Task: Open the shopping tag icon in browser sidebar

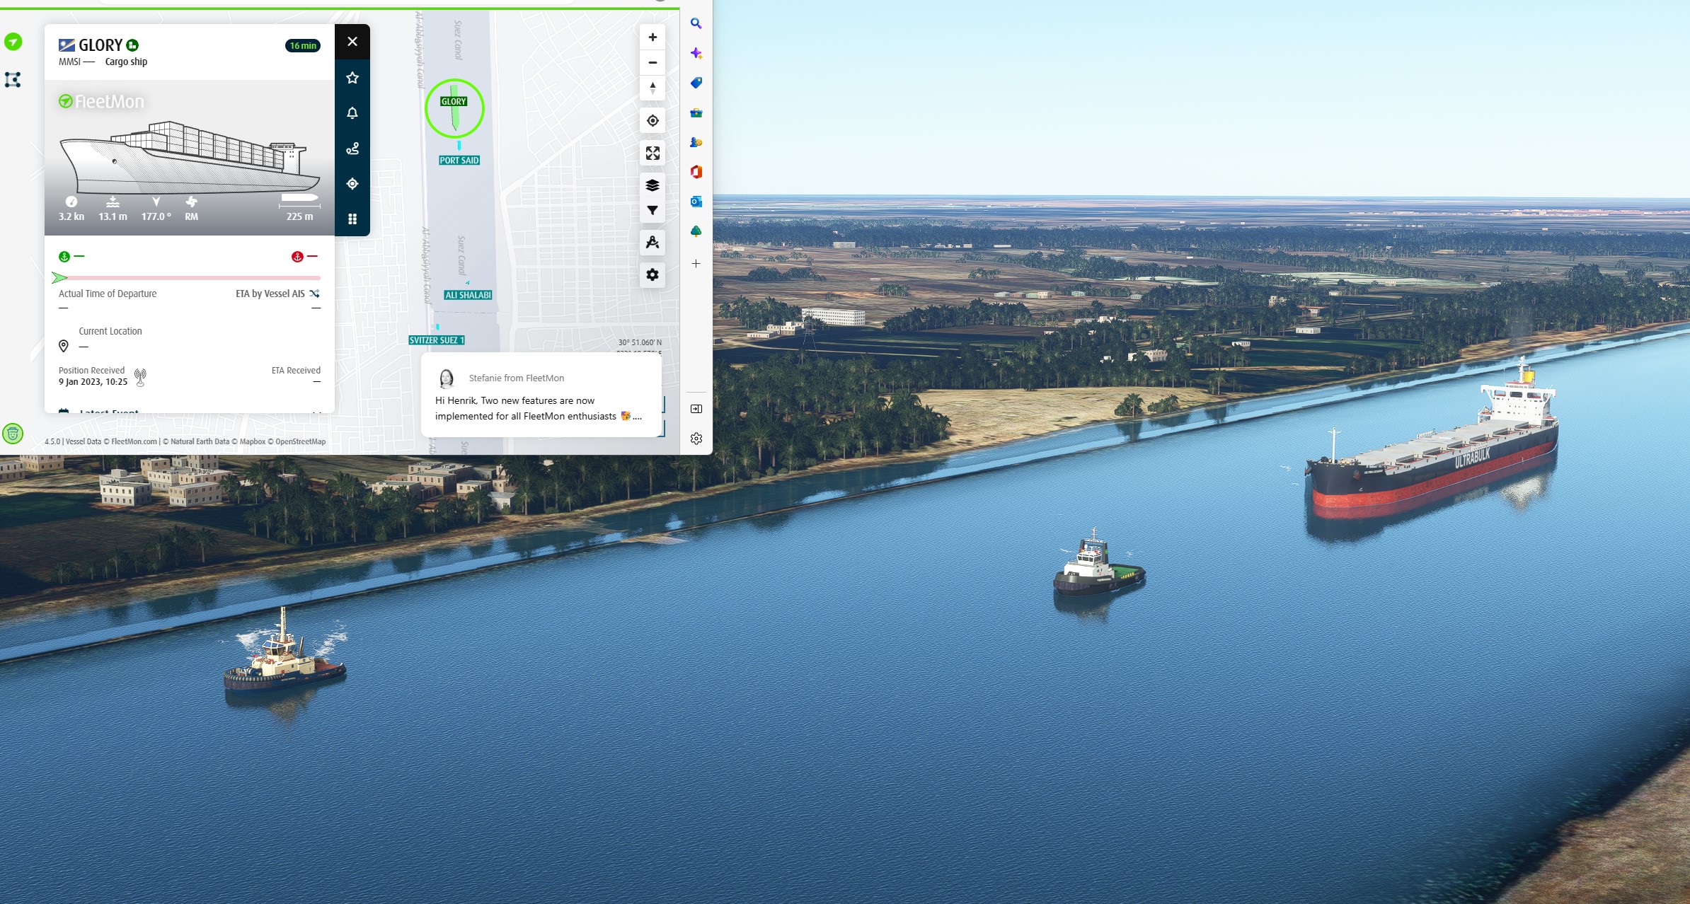Action: tap(696, 83)
